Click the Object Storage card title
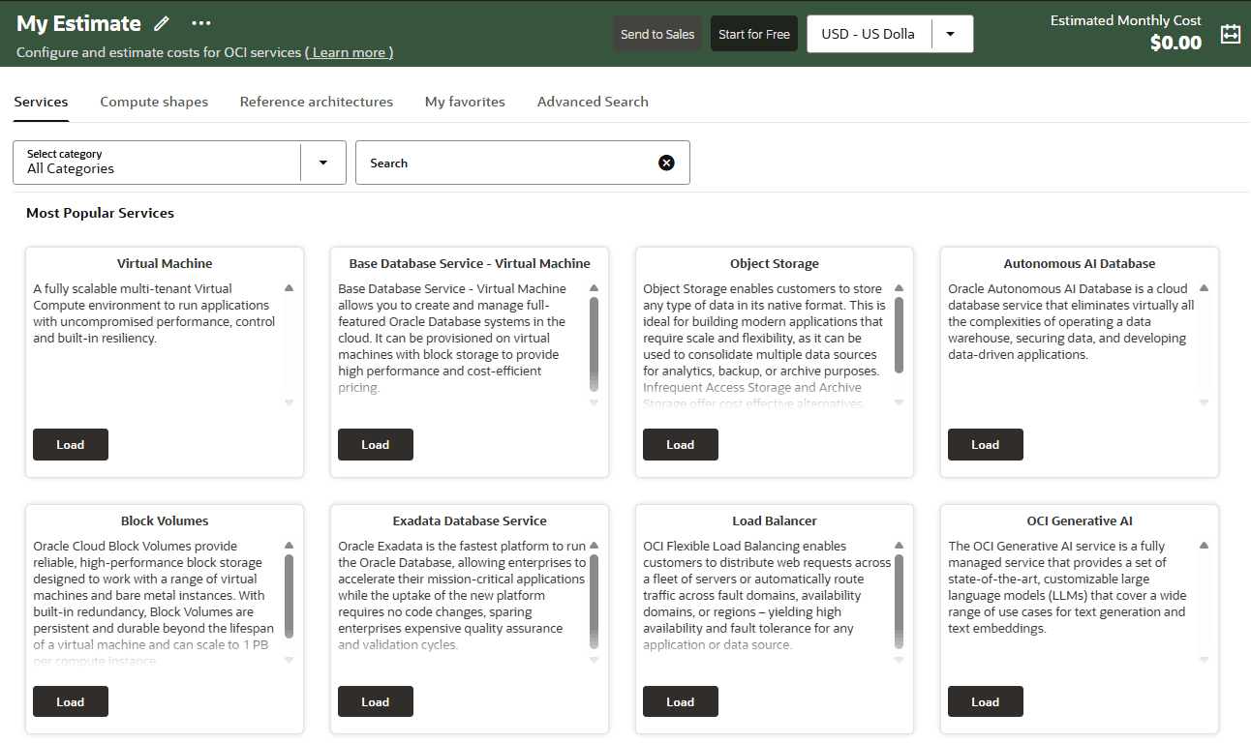This screenshot has height=743, width=1251. click(775, 263)
